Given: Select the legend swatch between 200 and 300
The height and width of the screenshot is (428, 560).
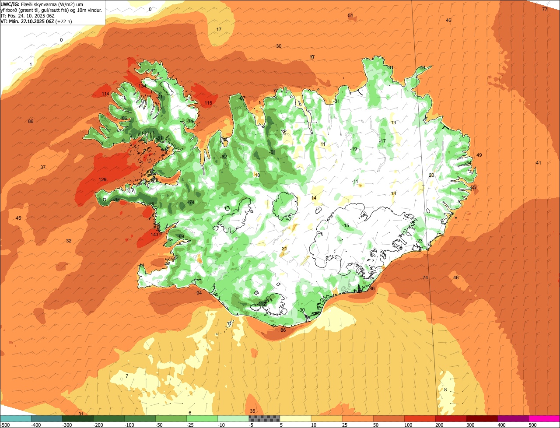Looking at the screenshot, I should pyautogui.click(x=451, y=418).
